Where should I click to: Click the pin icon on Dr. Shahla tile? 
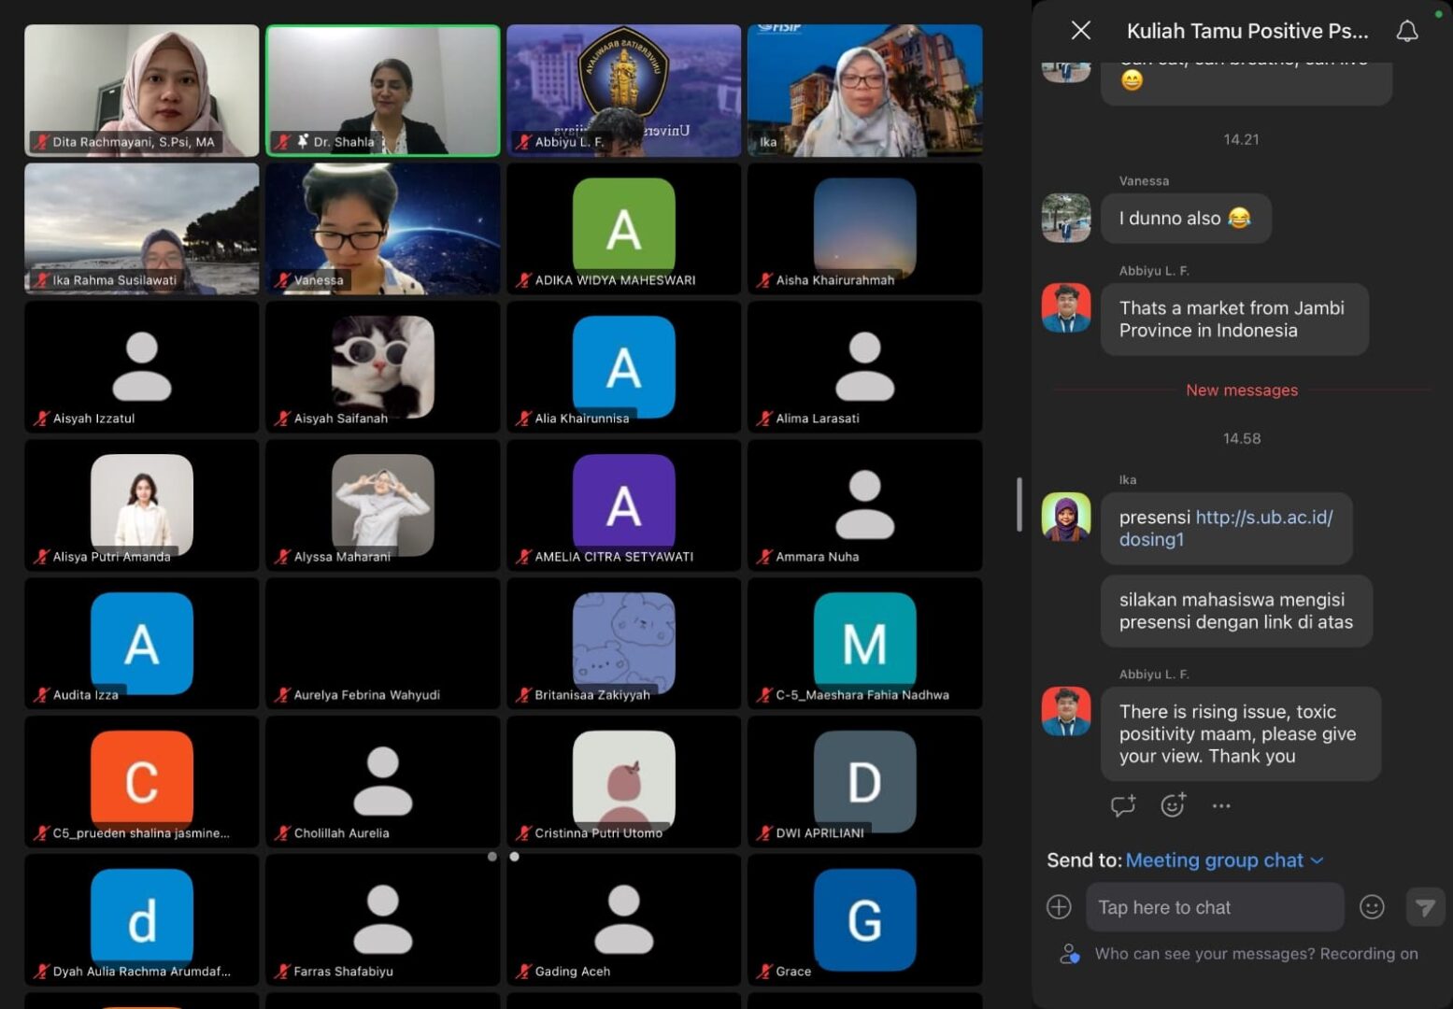[303, 142]
